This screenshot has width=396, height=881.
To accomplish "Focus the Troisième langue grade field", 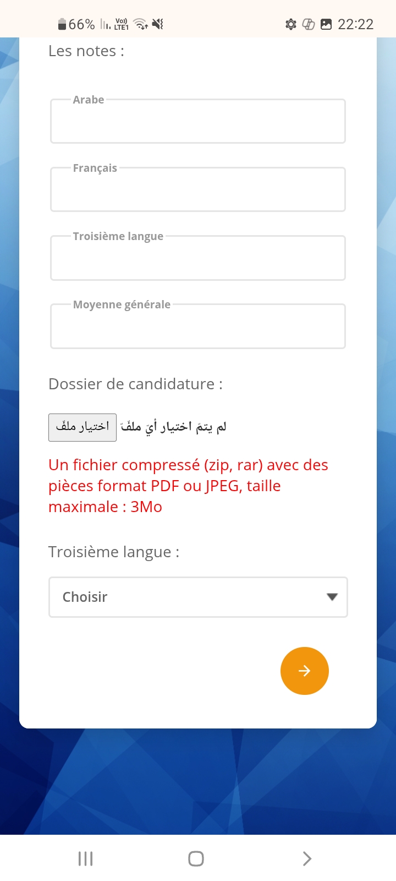I will pyautogui.click(x=198, y=258).
